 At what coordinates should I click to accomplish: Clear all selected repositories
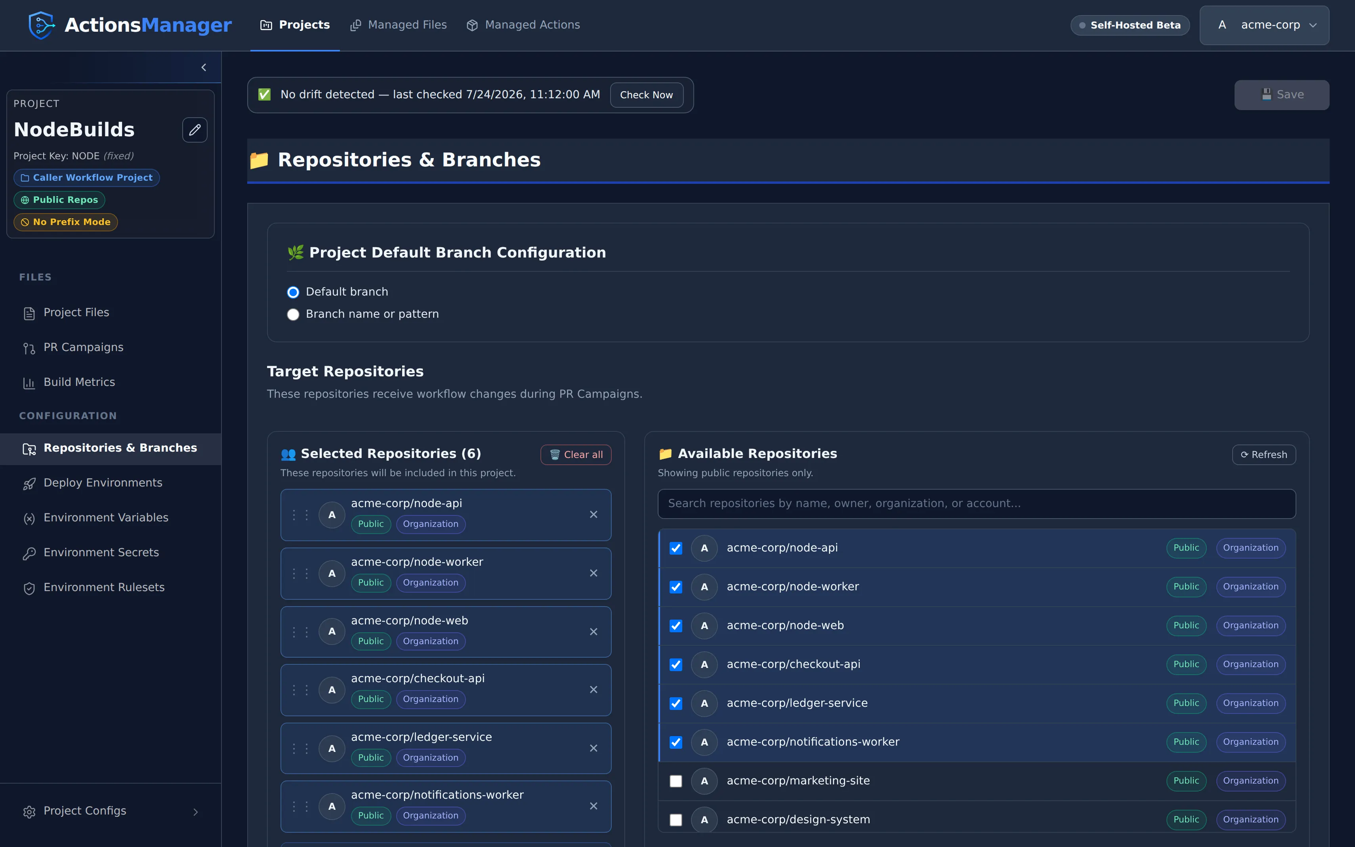coord(575,455)
